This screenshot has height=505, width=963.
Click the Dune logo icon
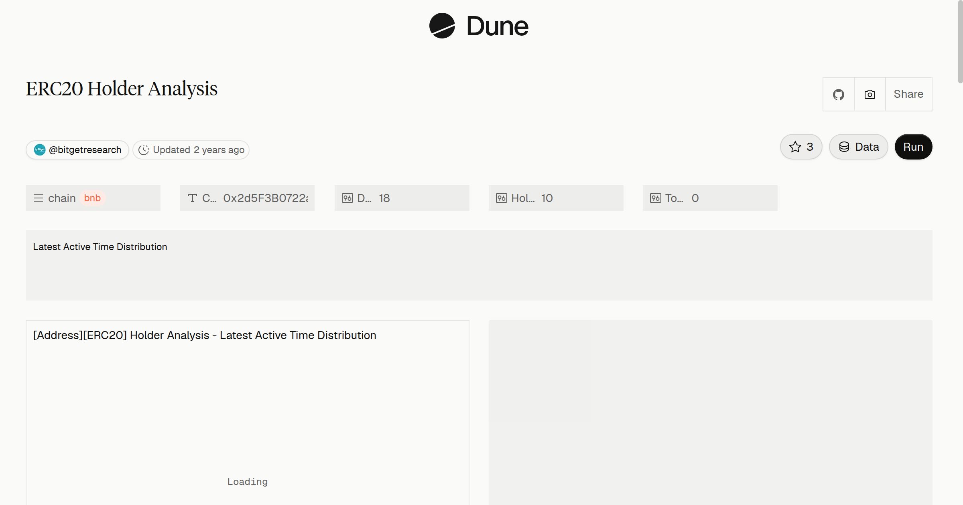pos(442,26)
